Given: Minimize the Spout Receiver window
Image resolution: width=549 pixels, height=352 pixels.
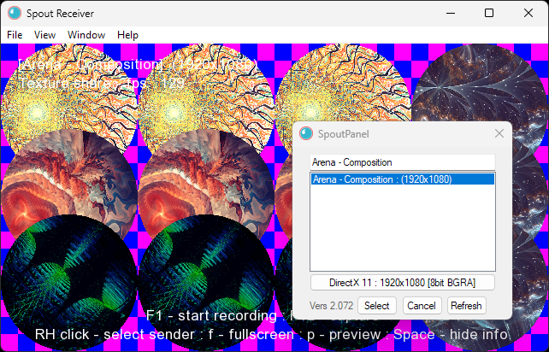Looking at the screenshot, I should pyautogui.click(x=449, y=13).
